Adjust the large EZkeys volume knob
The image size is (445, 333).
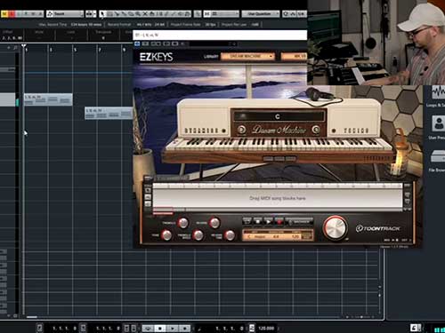pos(336,227)
